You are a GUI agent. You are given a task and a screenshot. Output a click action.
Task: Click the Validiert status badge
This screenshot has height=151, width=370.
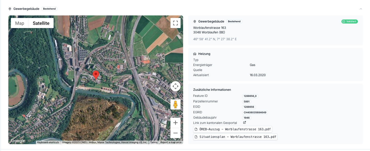[x=350, y=21]
